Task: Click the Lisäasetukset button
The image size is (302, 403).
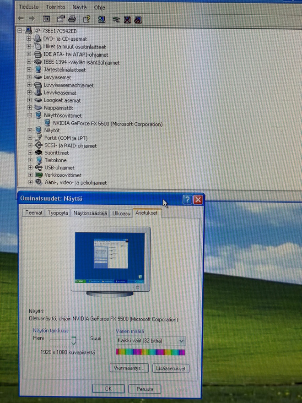Action: click(x=171, y=369)
